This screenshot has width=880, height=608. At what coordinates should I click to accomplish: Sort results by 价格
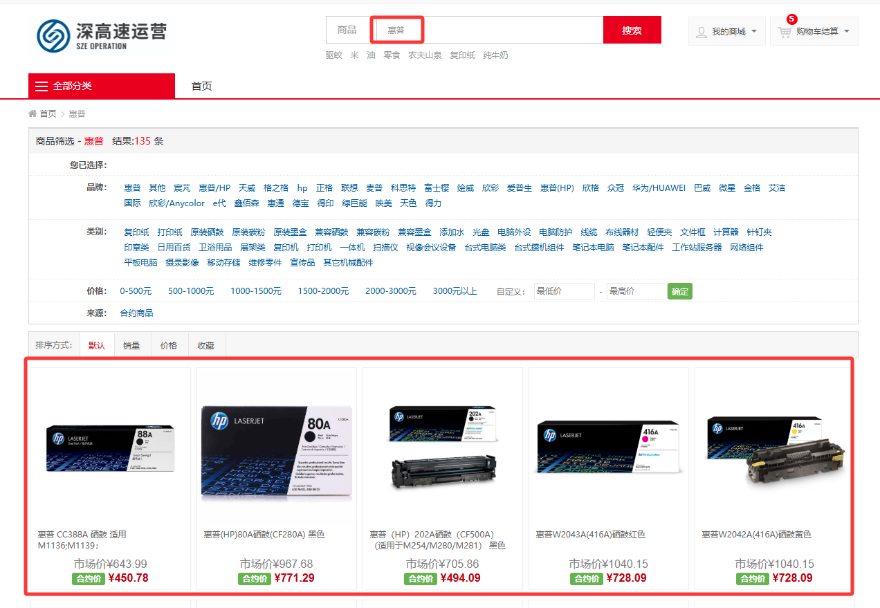point(169,345)
